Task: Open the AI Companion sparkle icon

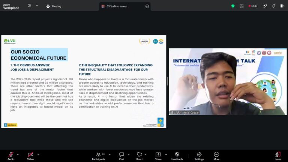Action: click(x=274, y=6)
